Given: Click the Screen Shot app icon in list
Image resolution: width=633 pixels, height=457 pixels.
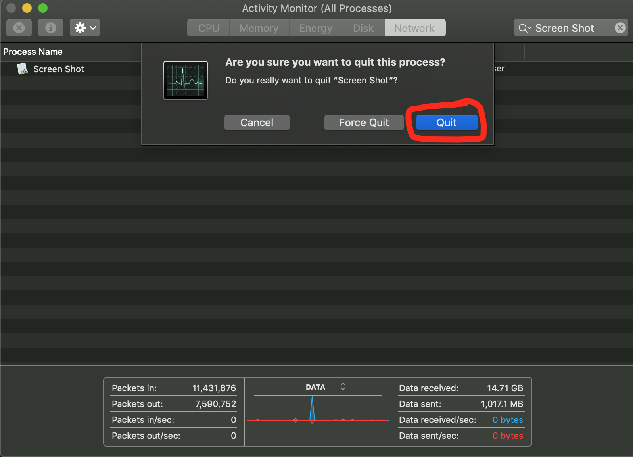Looking at the screenshot, I should 23,69.
